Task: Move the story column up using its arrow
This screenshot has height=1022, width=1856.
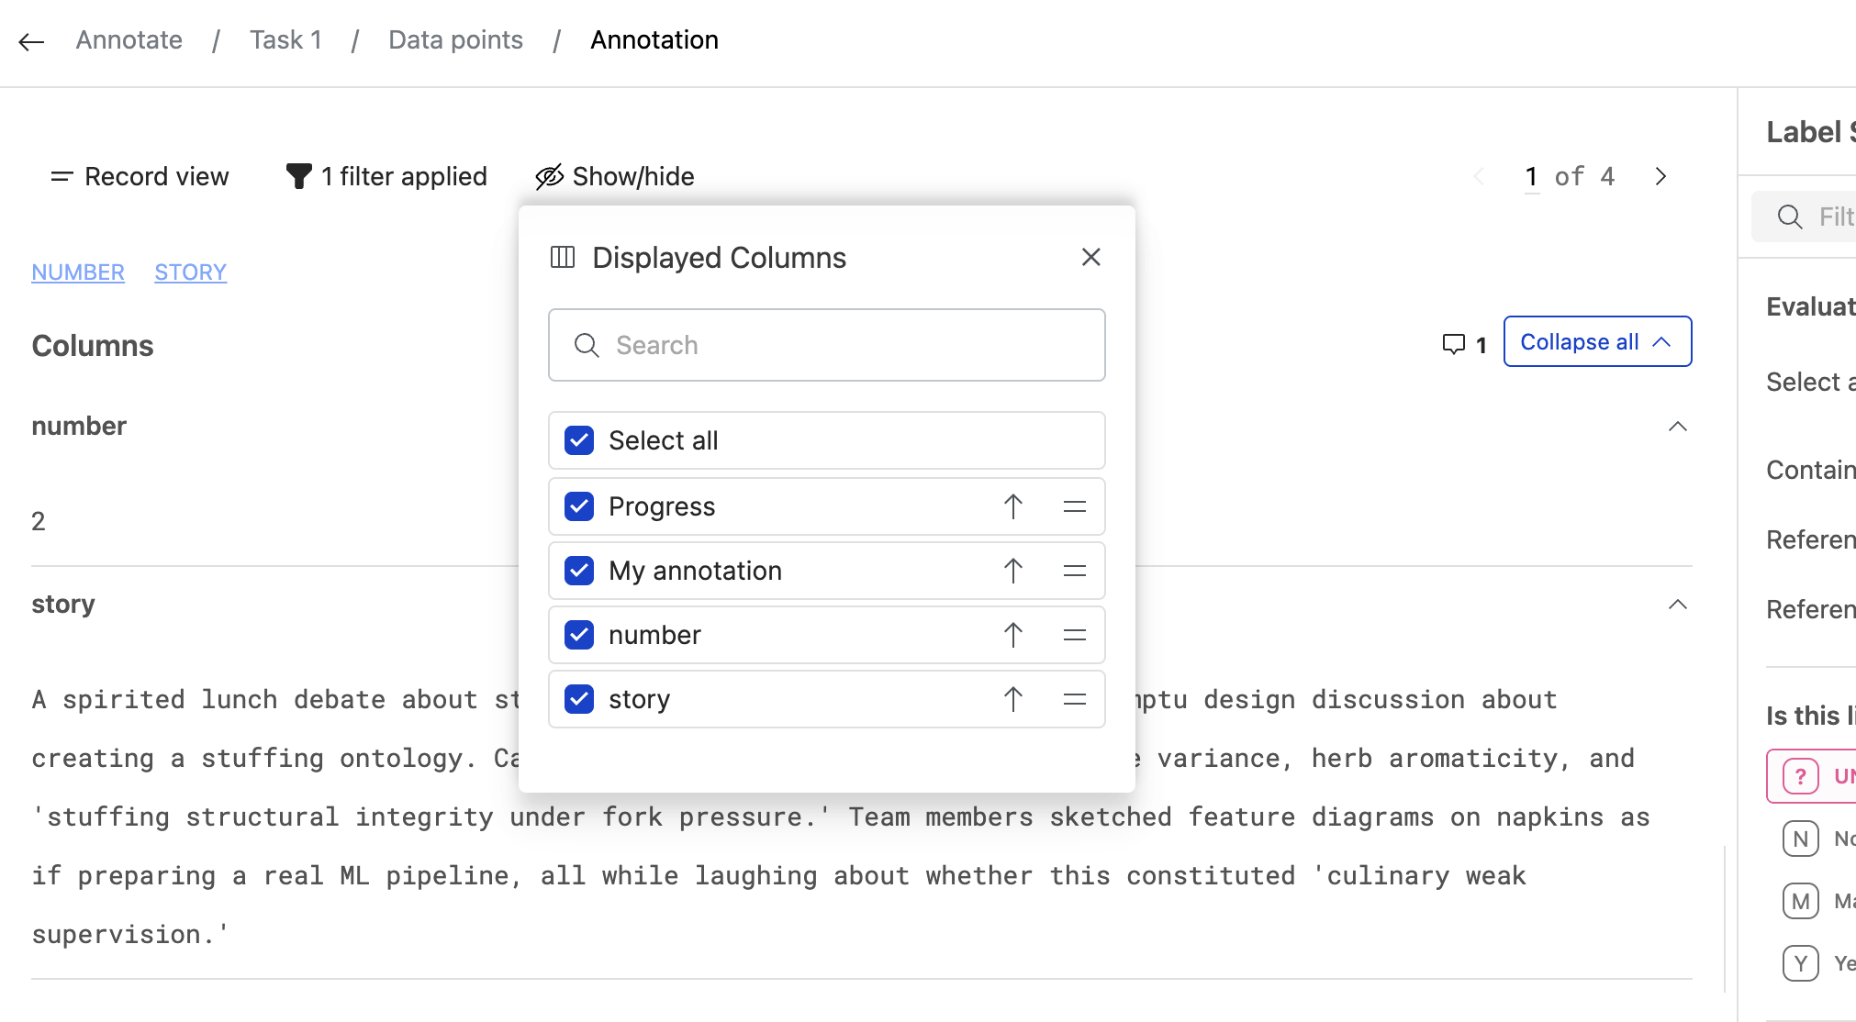Action: [1012, 699]
